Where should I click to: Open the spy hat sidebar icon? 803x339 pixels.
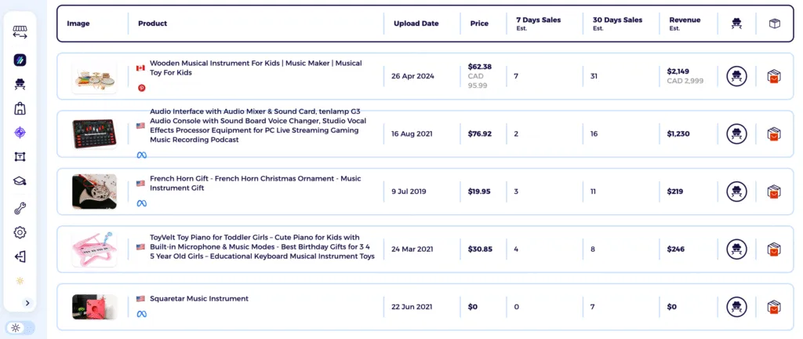pos(20,83)
